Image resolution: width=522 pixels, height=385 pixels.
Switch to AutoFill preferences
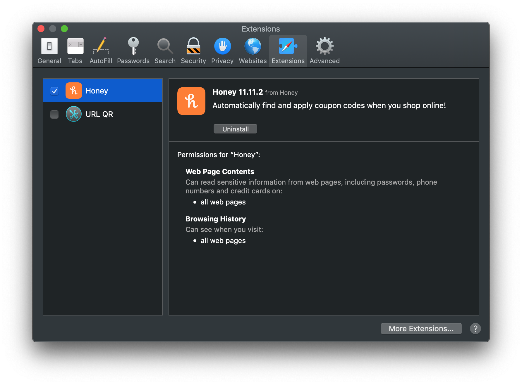(101, 51)
